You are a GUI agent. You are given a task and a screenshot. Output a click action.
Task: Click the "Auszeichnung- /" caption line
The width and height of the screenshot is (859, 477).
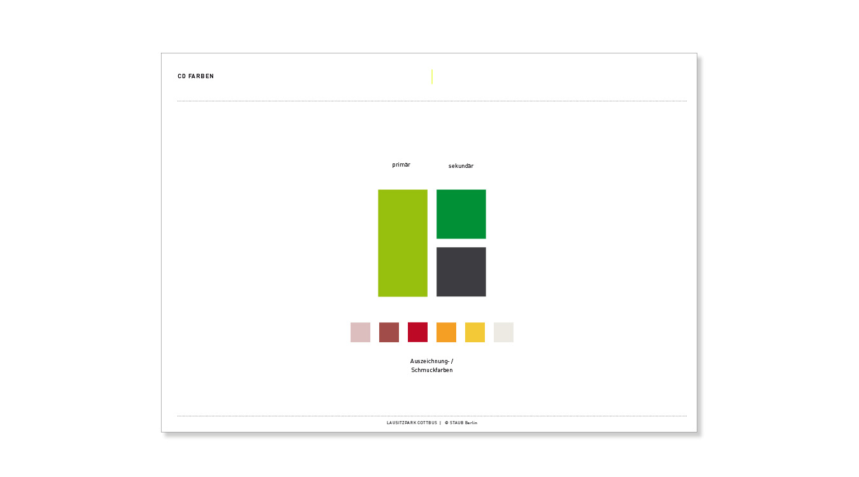431,361
